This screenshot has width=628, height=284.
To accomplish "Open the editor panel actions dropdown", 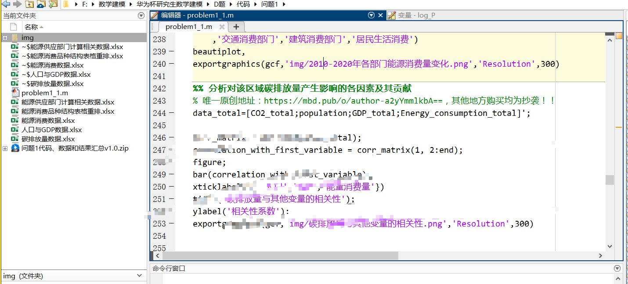I will pyautogui.click(x=372, y=15).
